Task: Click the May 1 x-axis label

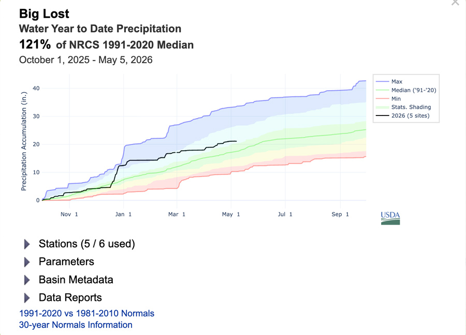Action: [231, 214]
